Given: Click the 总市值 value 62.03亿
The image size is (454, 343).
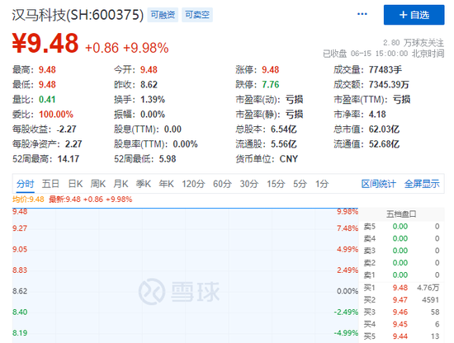Looking at the screenshot, I should coord(384,129).
